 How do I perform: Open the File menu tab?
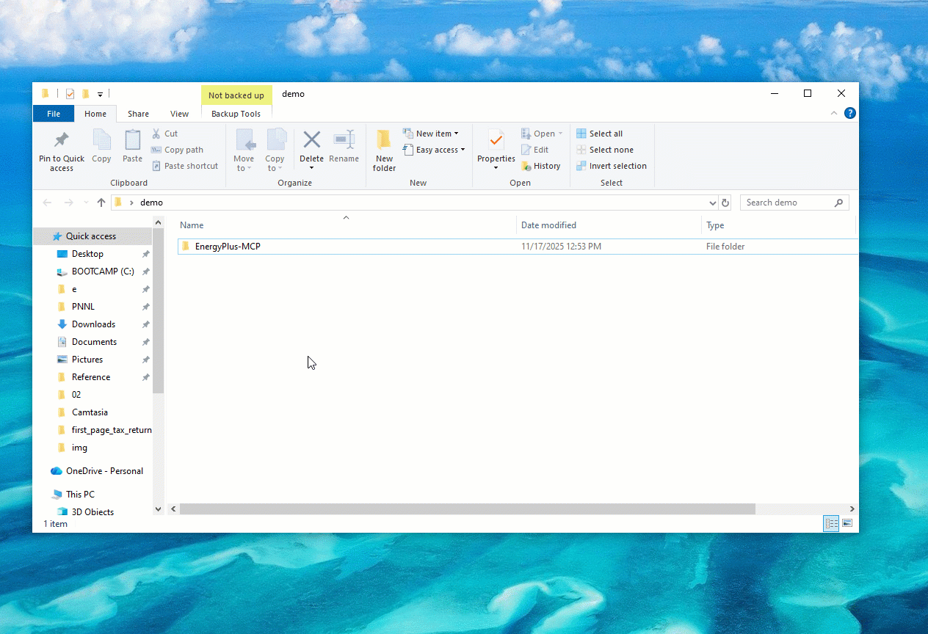click(54, 114)
